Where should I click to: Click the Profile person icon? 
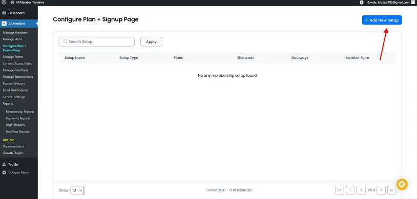pyautogui.click(x=4, y=164)
